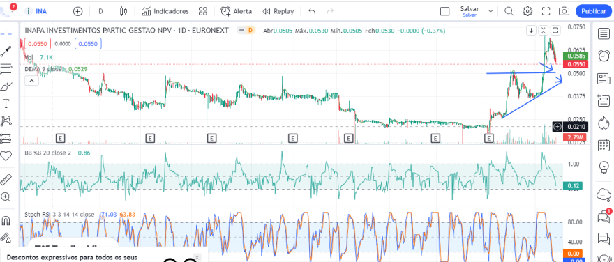Collapse the indicator legend chevron
614x262 pixels.
(31, 81)
